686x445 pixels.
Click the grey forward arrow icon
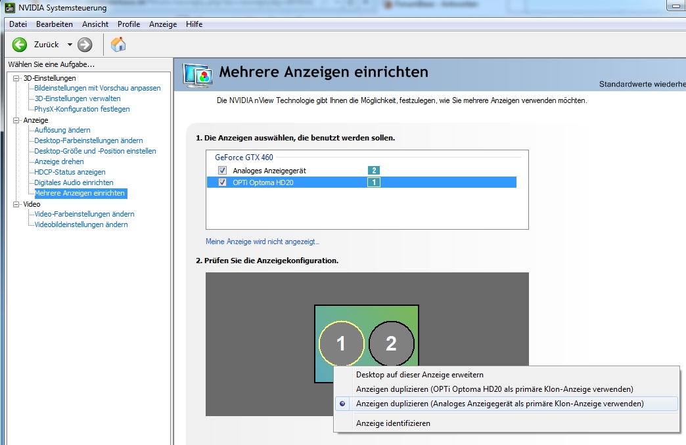pyautogui.click(x=85, y=45)
